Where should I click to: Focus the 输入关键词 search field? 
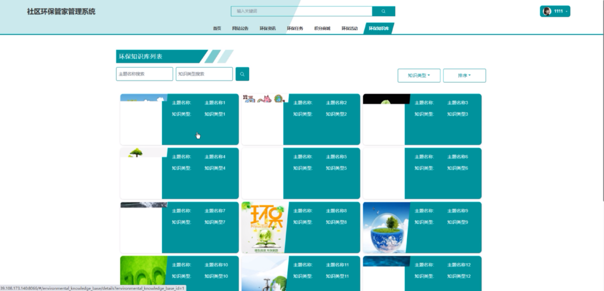click(x=301, y=11)
